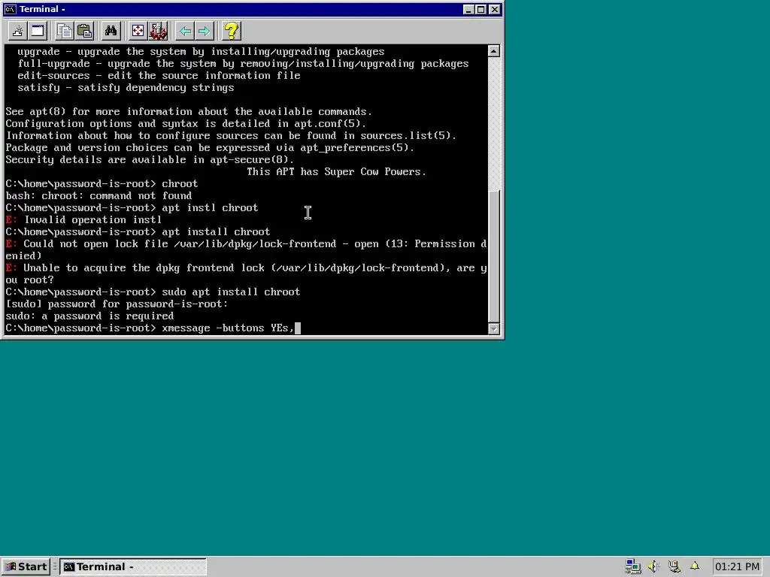Click '[sudo] password for password-is-root:' line
Screen dimensions: 770x577
click(117, 304)
